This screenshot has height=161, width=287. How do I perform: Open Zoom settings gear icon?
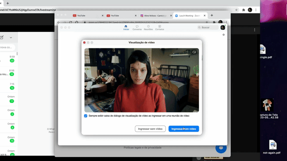click(223, 35)
